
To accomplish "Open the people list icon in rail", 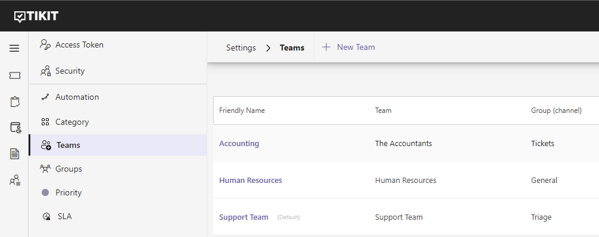I will point(15,180).
